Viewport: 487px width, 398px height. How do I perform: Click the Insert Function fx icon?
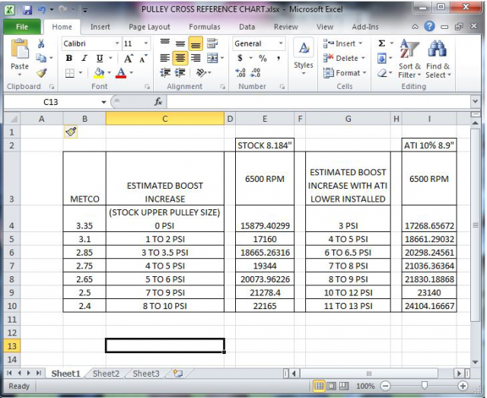(158, 101)
